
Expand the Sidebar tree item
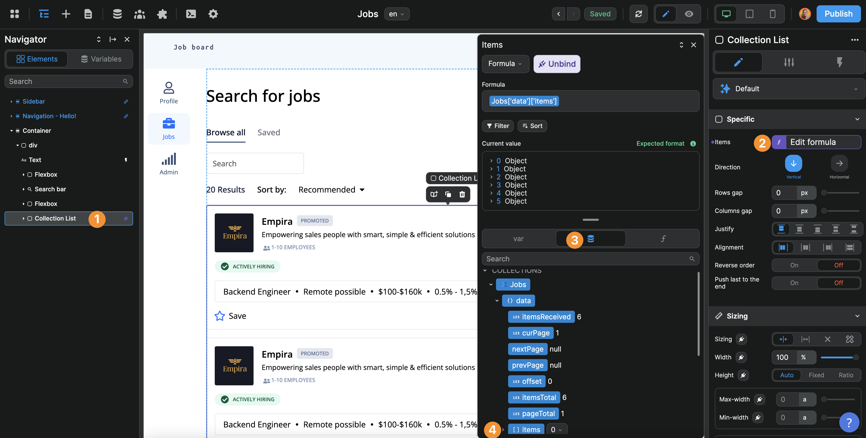click(11, 102)
